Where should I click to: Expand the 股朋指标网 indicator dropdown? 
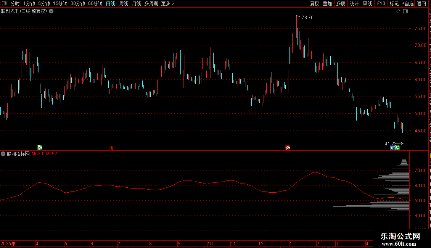tap(3, 154)
